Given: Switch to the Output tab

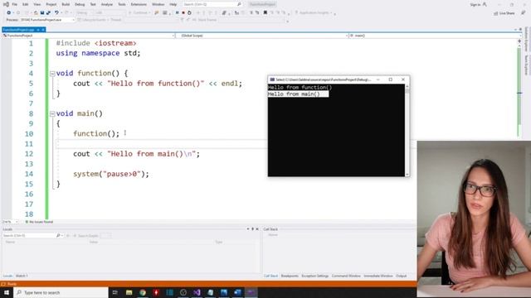Looking at the screenshot, I should click(x=402, y=276).
